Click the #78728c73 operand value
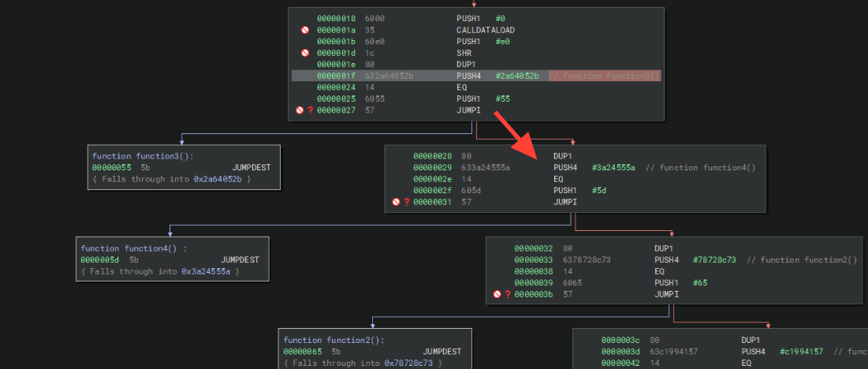The width and height of the screenshot is (868, 369). (714, 259)
